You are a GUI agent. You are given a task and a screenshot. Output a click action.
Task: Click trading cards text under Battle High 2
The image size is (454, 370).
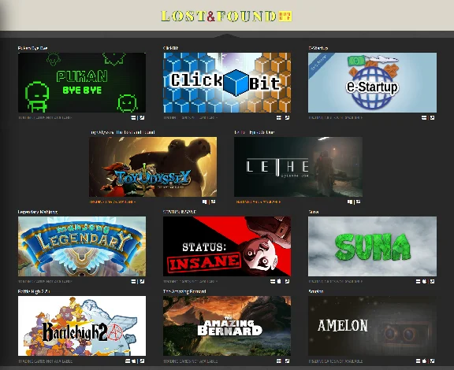[45, 361]
